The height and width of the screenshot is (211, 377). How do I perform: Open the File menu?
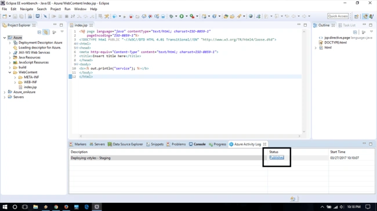[4, 9]
